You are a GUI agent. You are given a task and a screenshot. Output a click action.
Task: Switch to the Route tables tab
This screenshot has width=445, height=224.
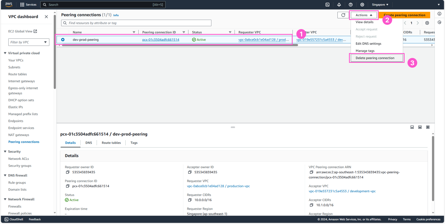tap(111, 143)
